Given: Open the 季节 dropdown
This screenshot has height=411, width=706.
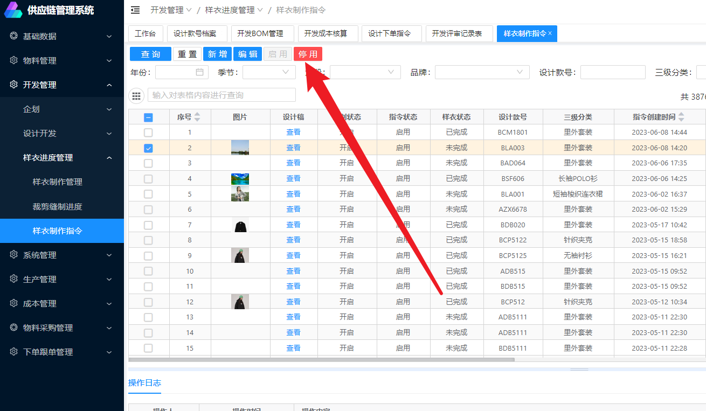Looking at the screenshot, I should pyautogui.click(x=268, y=72).
